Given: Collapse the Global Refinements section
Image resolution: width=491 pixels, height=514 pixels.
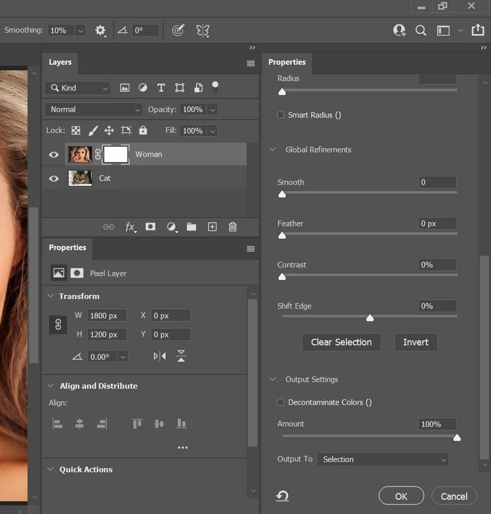Looking at the screenshot, I should coord(272,150).
